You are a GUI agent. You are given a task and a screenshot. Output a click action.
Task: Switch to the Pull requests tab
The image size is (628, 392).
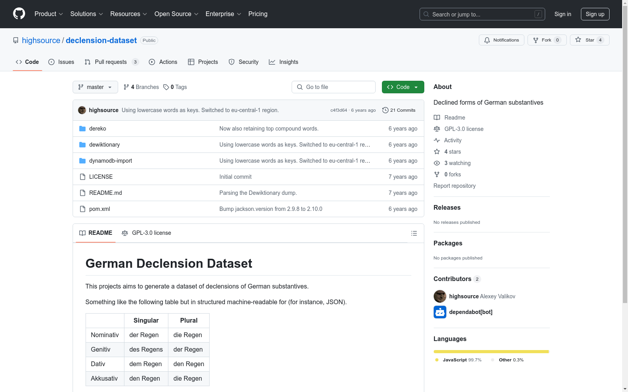pos(112,62)
